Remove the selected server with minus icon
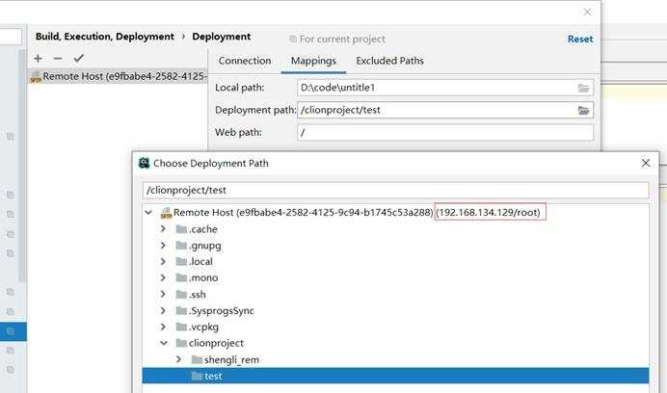This screenshot has height=393, width=667. point(58,58)
